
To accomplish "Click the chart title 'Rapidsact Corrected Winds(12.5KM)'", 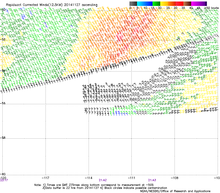I will point(34,5).
